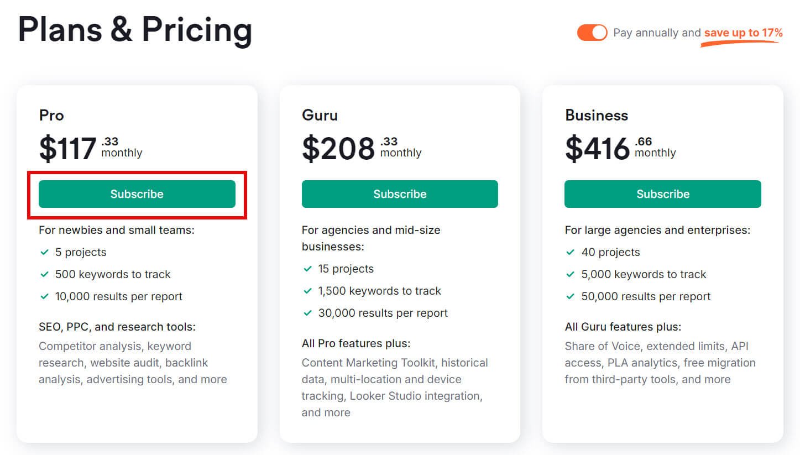Click the checkmark next to "500 keywords to track"
Screen dimensions: 800x455
click(x=45, y=274)
